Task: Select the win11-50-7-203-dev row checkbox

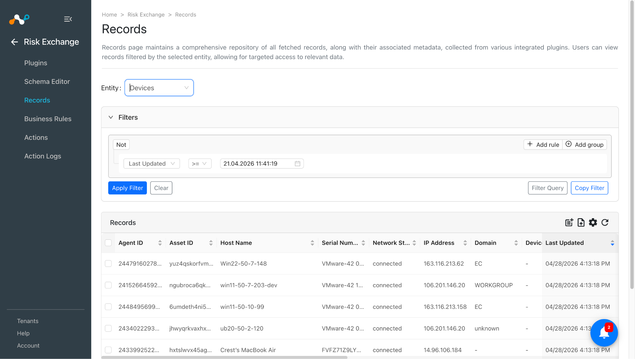Action: 108,285
